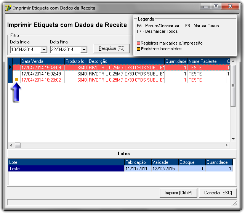Click the Cancelar (ESC) button

(218, 193)
